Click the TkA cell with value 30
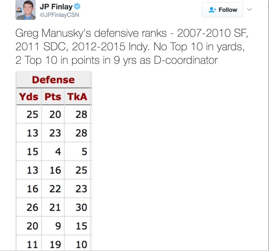This screenshot has width=269, height=251. [x=81, y=208]
